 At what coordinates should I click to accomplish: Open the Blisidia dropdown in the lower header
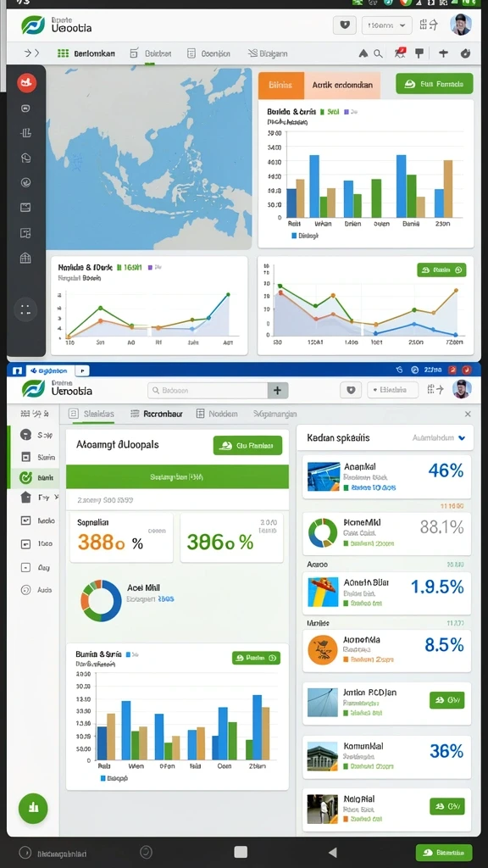392,390
